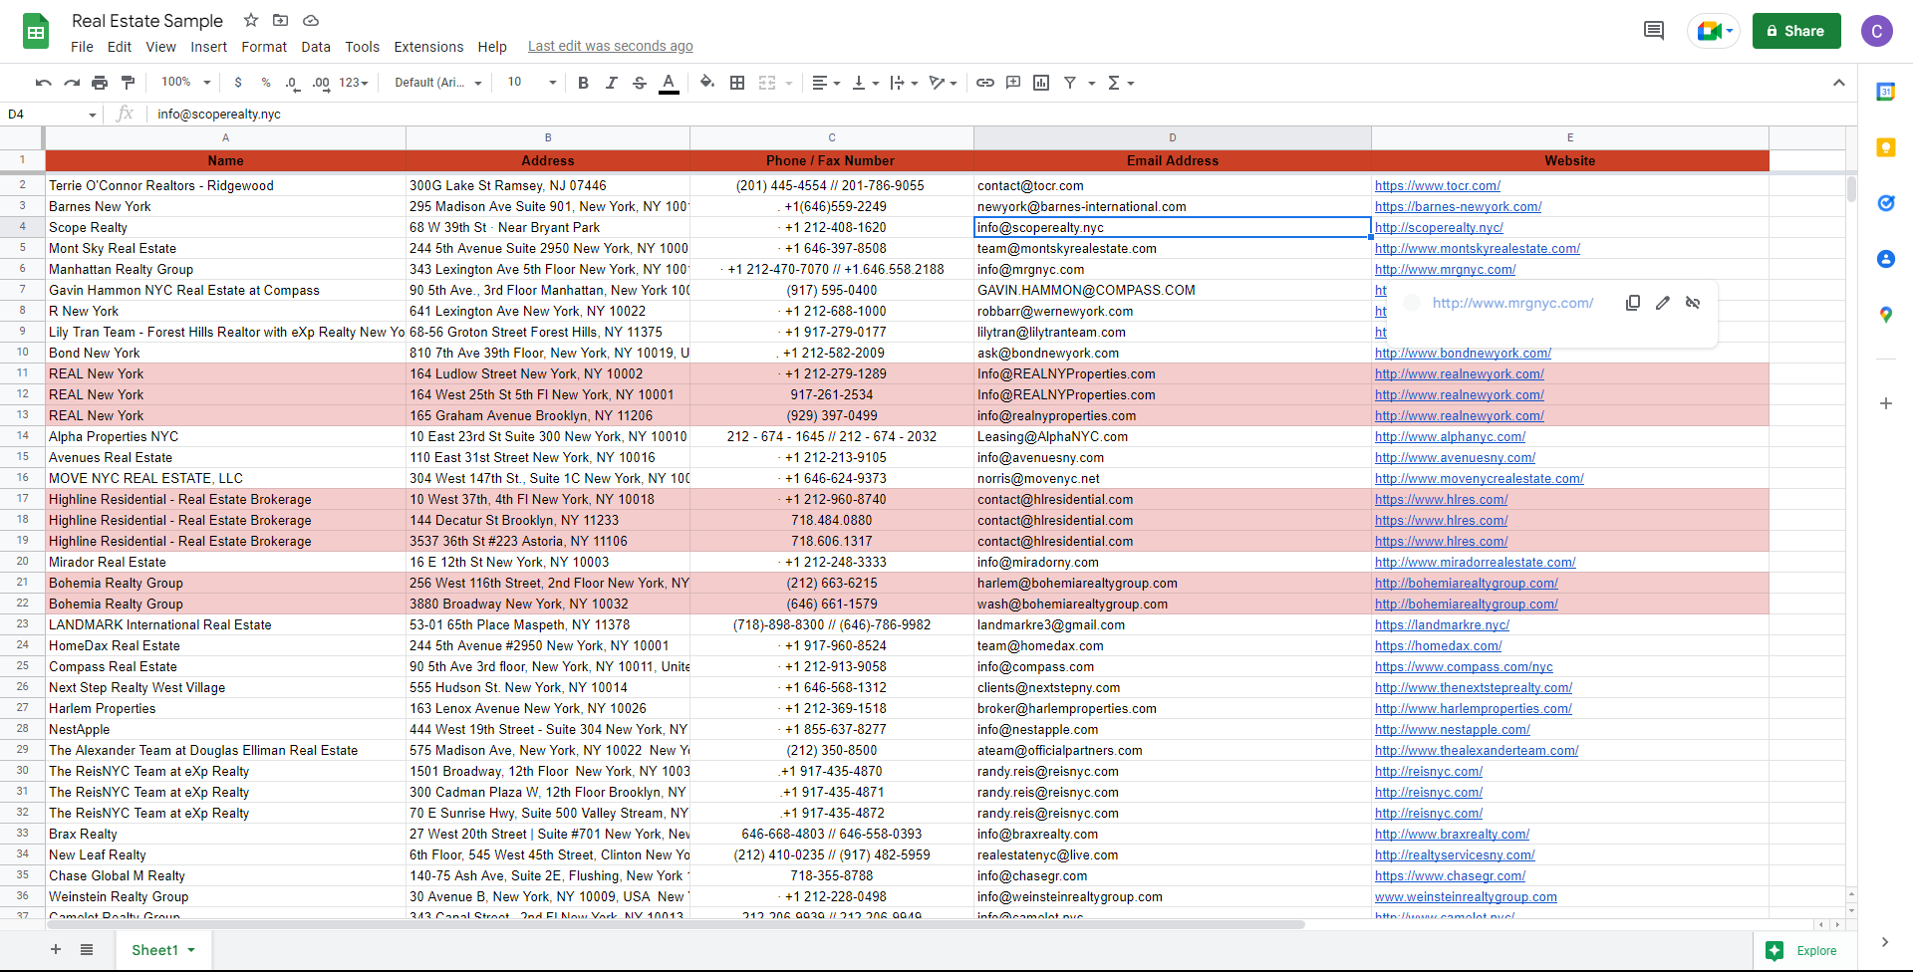Screen dimensions: 1913x972
Task: Open the Insert menu
Action: 208,47
